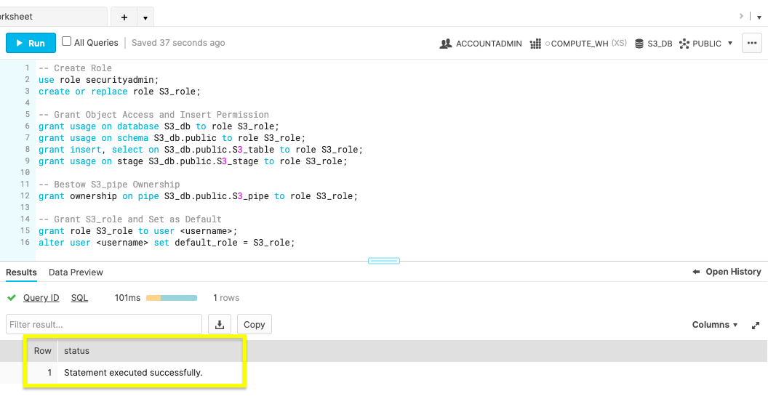768x404 pixels.
Task: Open the three-dot more options menu
Action: coord(752,44)
